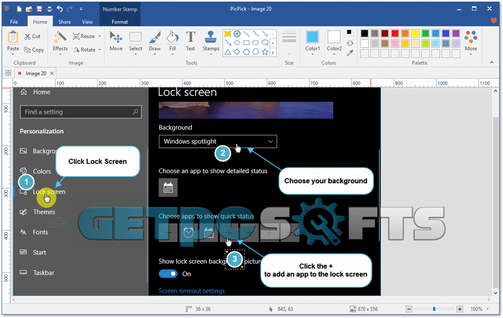This screenshot has width=503, height=318.
Task: Select the Fill paint bucket icon
Action: pos(172,37)
